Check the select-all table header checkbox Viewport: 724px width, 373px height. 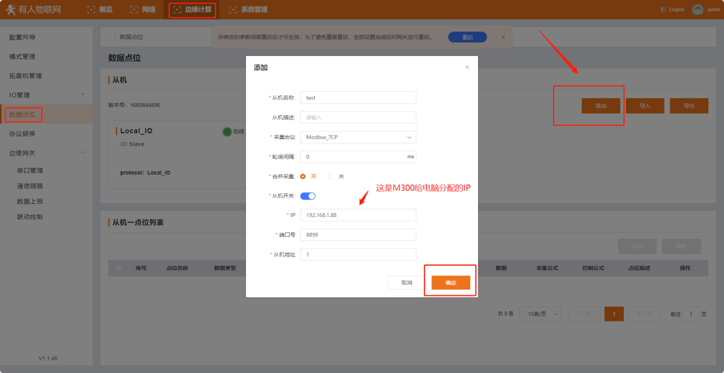[x=118, y=268]
